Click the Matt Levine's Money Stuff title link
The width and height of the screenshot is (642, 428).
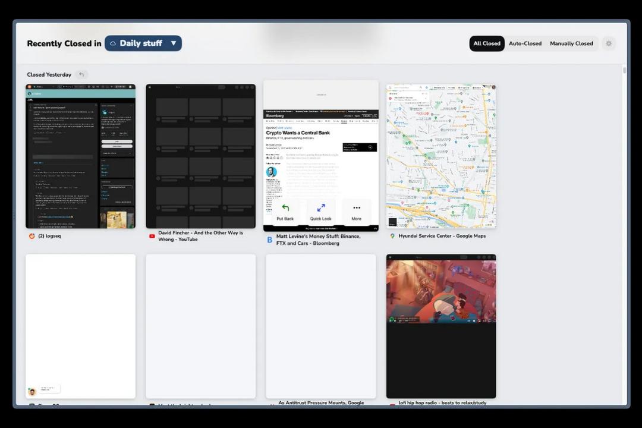[x=318, y=240]
